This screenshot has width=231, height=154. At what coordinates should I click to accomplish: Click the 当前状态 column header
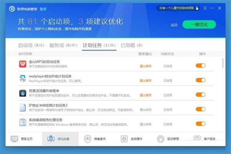pos(167,54)
